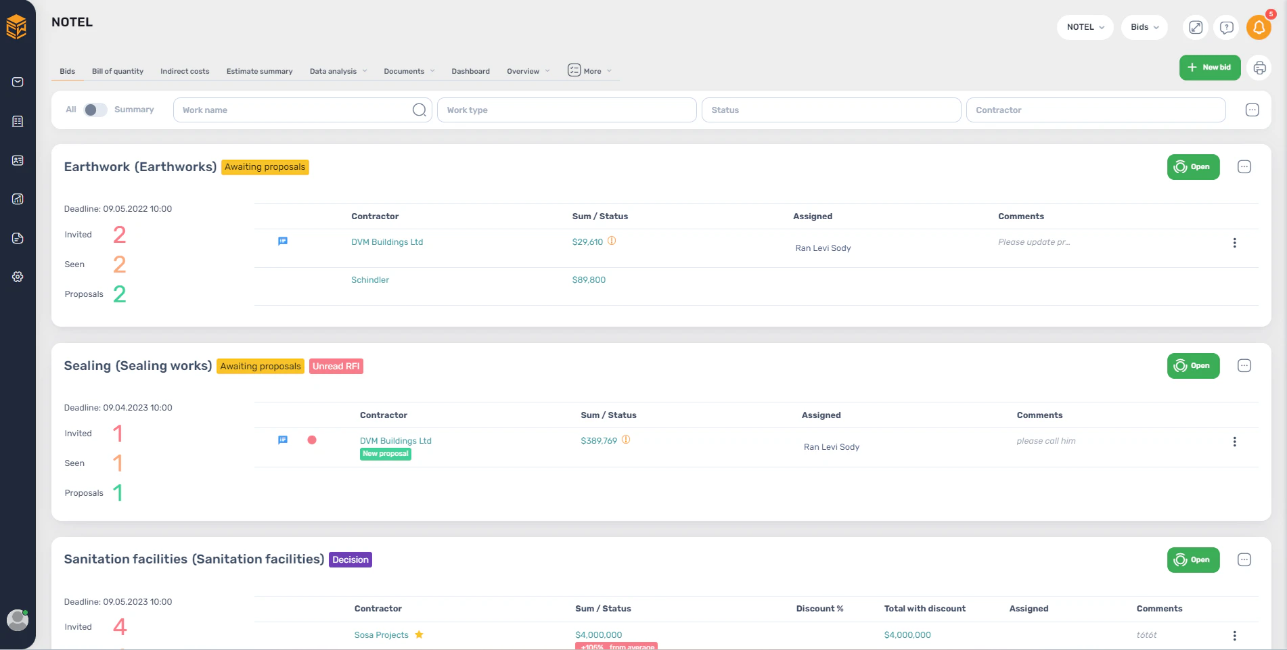Open the NOTEL project dropdown

[1085, 27]
